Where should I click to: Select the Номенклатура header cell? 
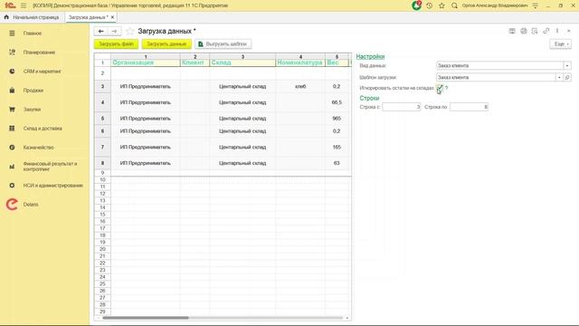(x=300, y=62)
